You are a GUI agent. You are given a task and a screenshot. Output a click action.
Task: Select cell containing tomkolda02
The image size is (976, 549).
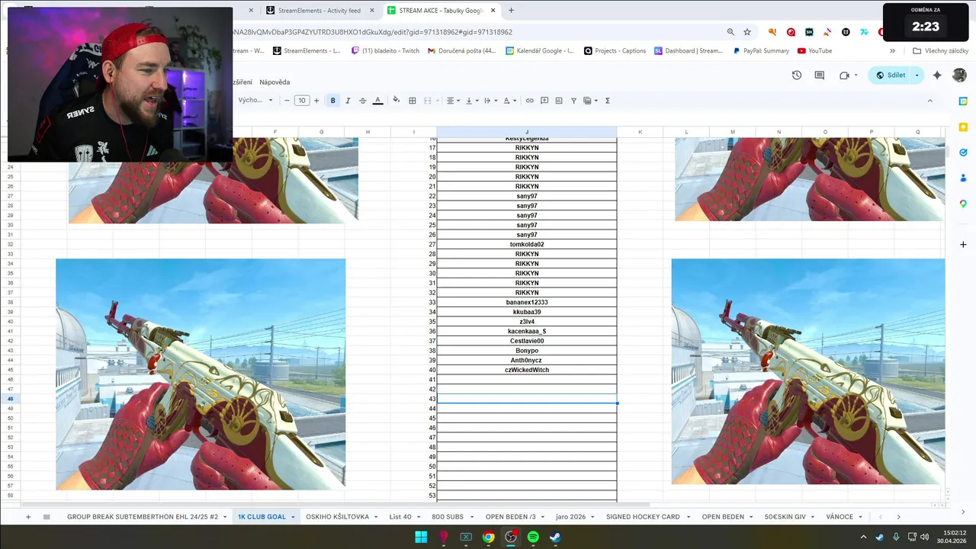tap(527, 245)
